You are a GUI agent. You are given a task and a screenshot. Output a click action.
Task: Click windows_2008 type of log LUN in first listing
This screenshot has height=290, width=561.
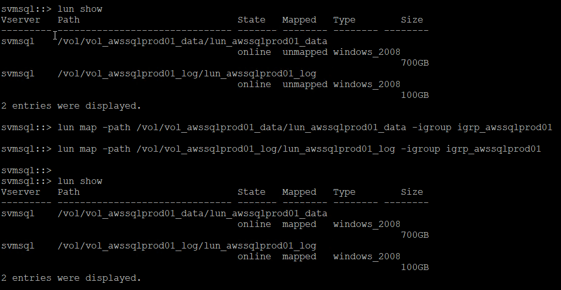[366, 84]
